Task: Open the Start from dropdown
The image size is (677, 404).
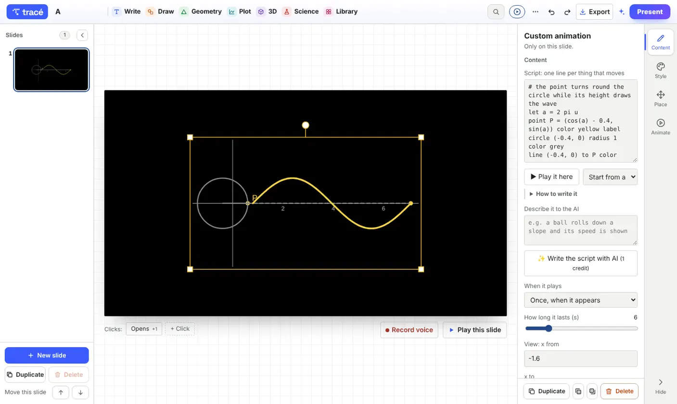Action: pos(610,177)
